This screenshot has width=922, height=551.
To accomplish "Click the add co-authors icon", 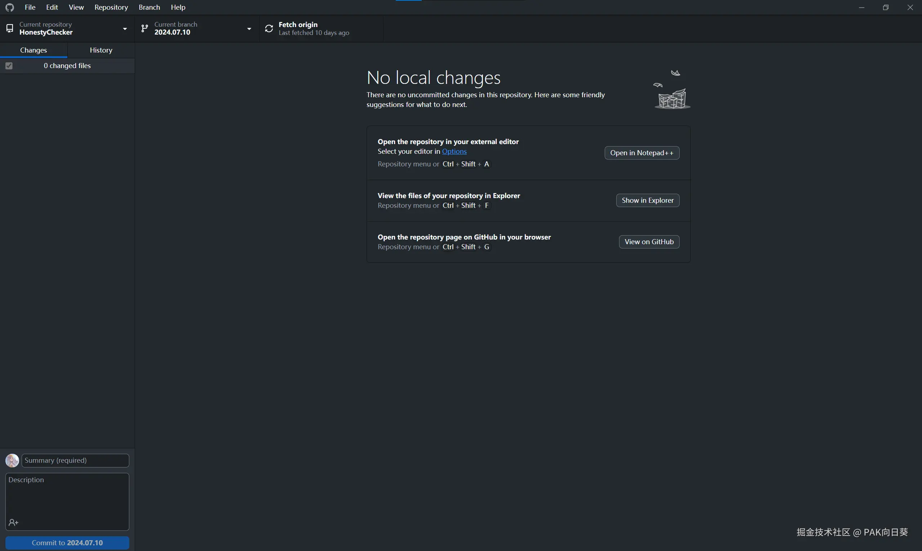I will 13,523.
